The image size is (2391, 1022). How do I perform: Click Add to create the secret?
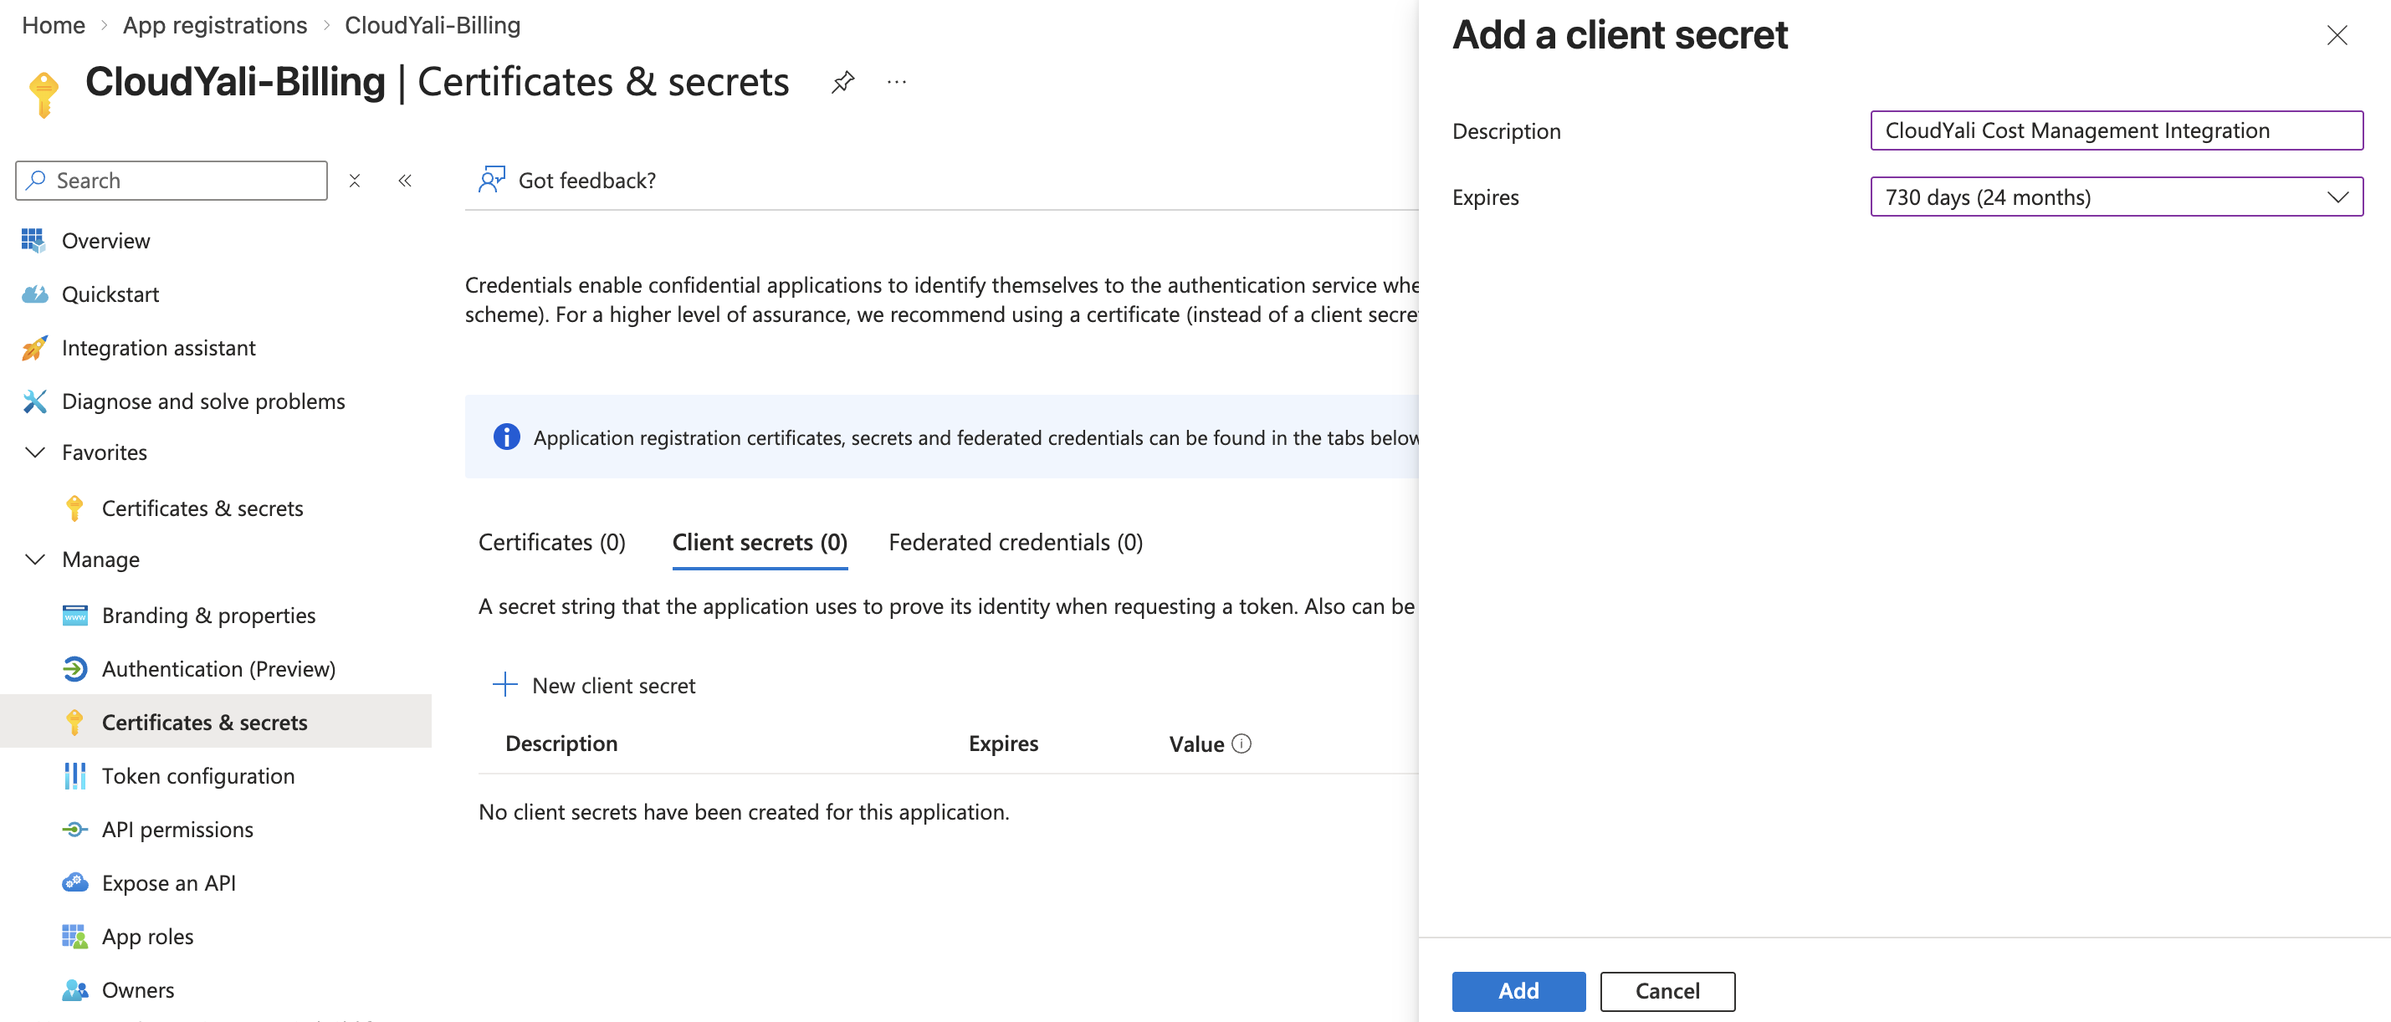click(1518, 990)
